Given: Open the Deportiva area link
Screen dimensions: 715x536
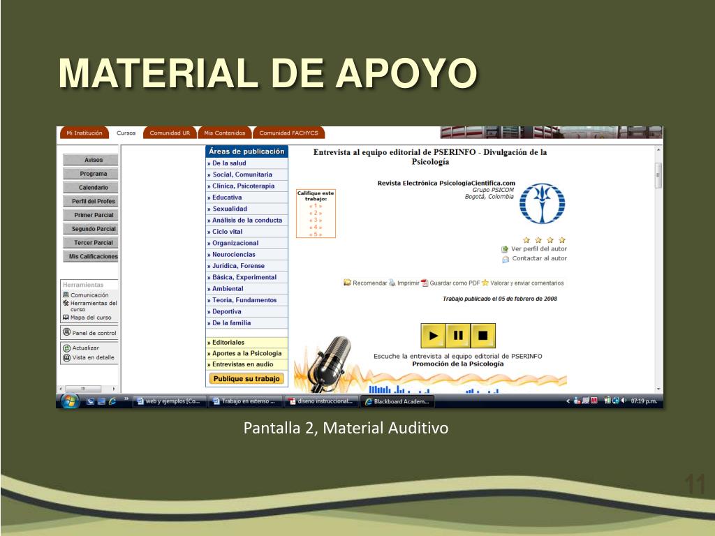Looking at the screenshot, I should 246,311.
